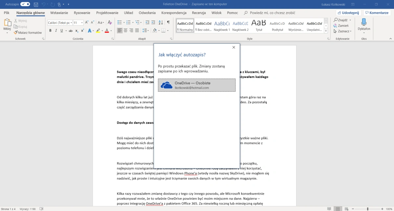394x211 pixels.
Task: Clear all formatting with the eraser A icon
Action: [x=110, y=23]
